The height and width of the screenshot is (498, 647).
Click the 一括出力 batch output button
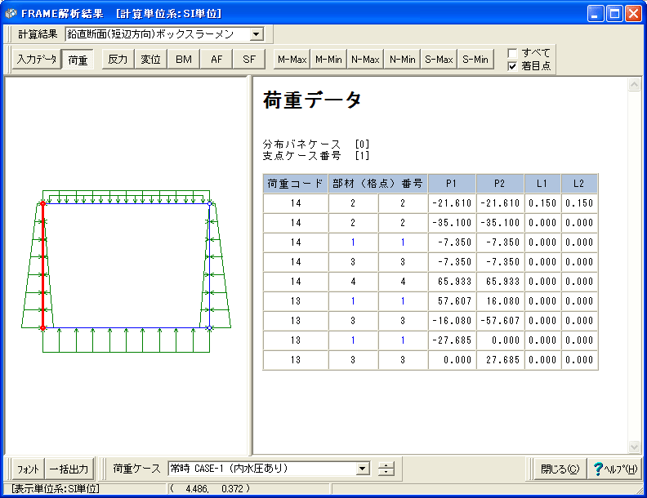pyautogui.click(x=69, y=469)
